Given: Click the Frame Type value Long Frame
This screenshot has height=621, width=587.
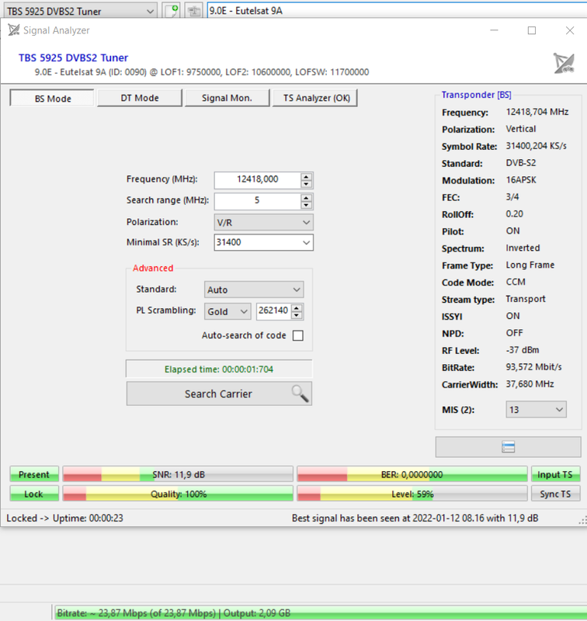Looking at the screenshot, I should pos(530,265).
